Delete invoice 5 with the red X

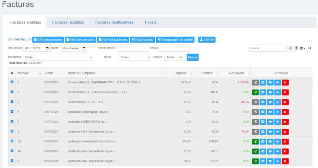285,112
